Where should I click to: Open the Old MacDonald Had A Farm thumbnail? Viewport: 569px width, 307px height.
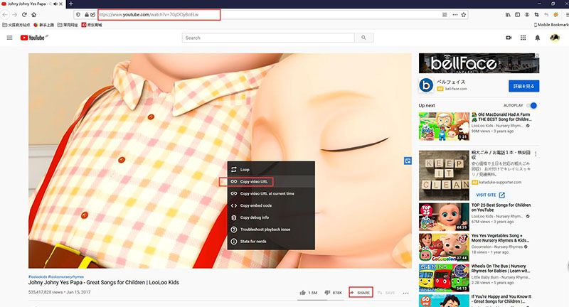(x=444, y=126)
